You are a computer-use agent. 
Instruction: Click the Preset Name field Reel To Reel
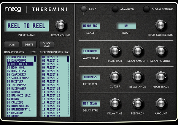tap(27, 26)
